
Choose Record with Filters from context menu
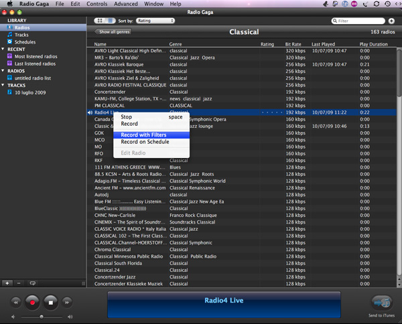pos(143,135)
